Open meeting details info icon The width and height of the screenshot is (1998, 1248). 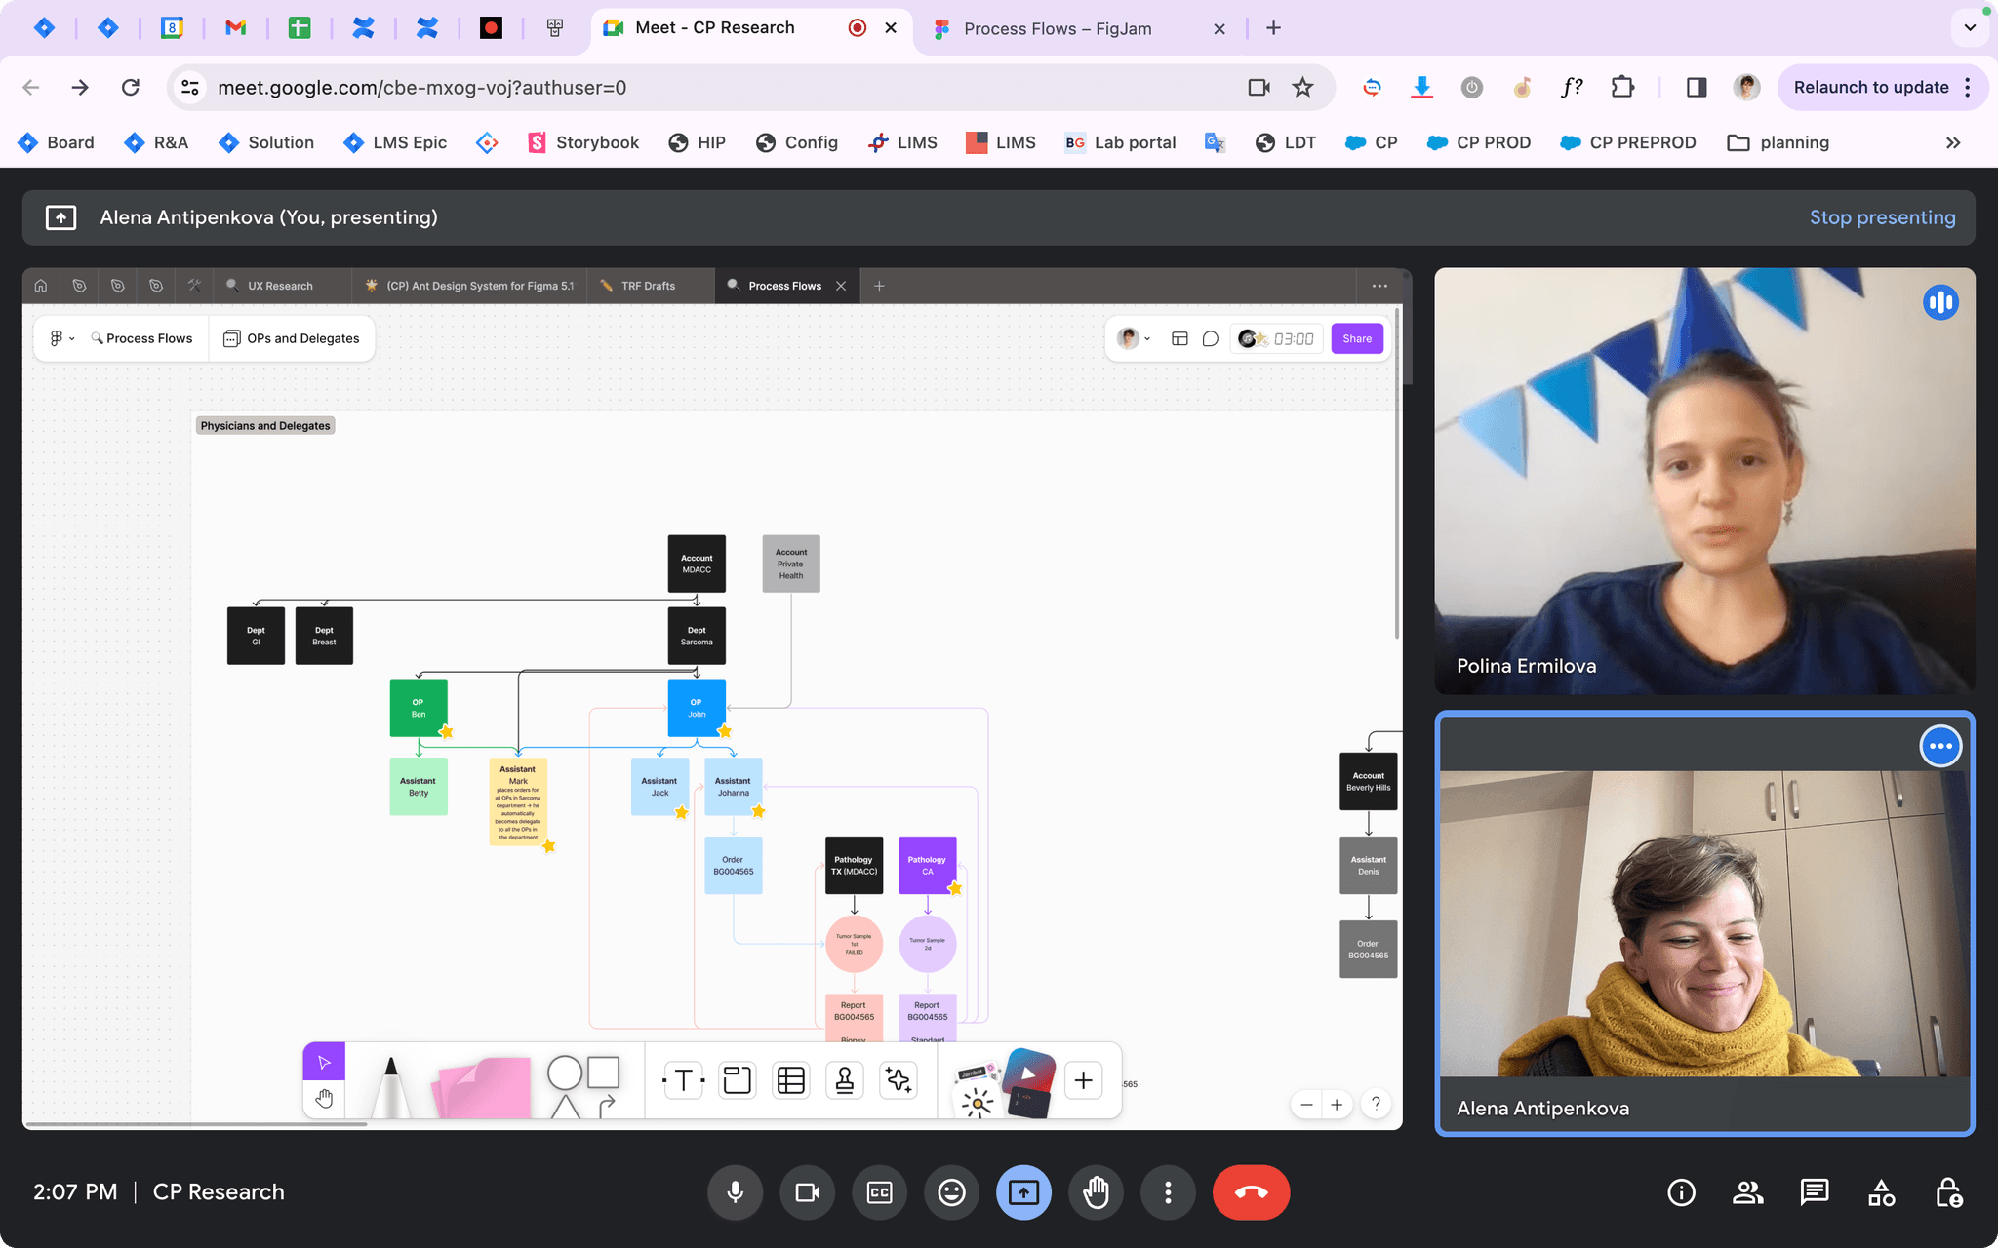(x=1681, y=1191)
